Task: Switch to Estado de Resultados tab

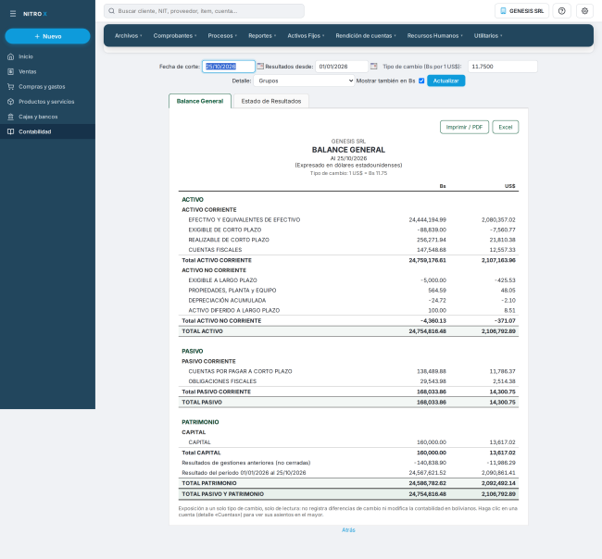Action: 271,101
